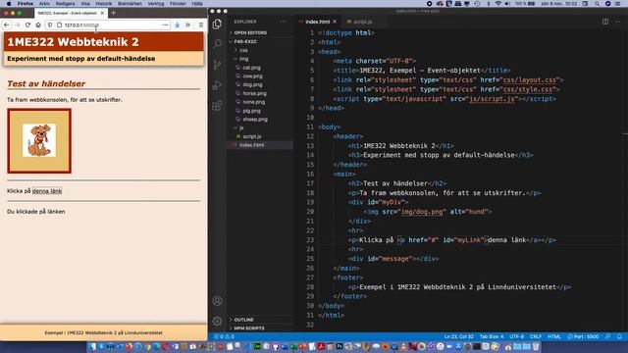Click Live Server Port: 5500 status

[x=583, y=336]
